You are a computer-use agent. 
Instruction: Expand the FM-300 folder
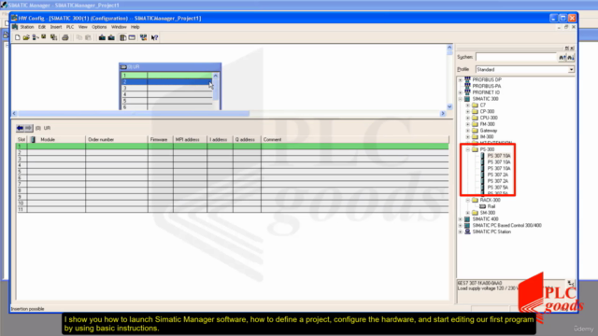[468, 124]
